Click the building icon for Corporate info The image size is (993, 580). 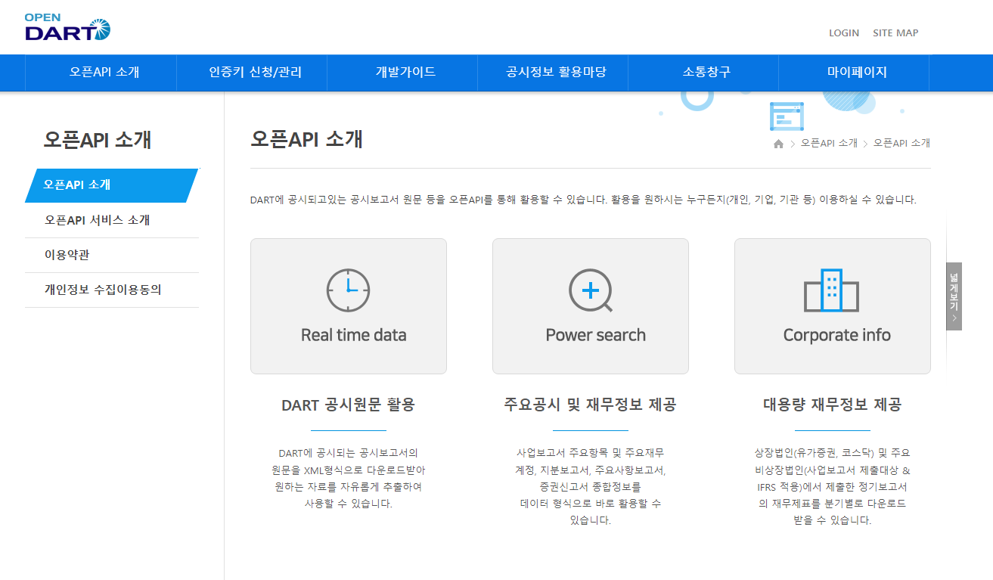[x=832, y=290]
